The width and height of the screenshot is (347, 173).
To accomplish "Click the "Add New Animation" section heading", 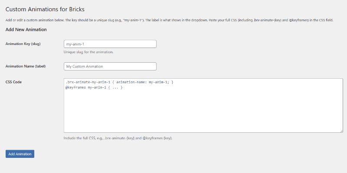I will [26, 29].
